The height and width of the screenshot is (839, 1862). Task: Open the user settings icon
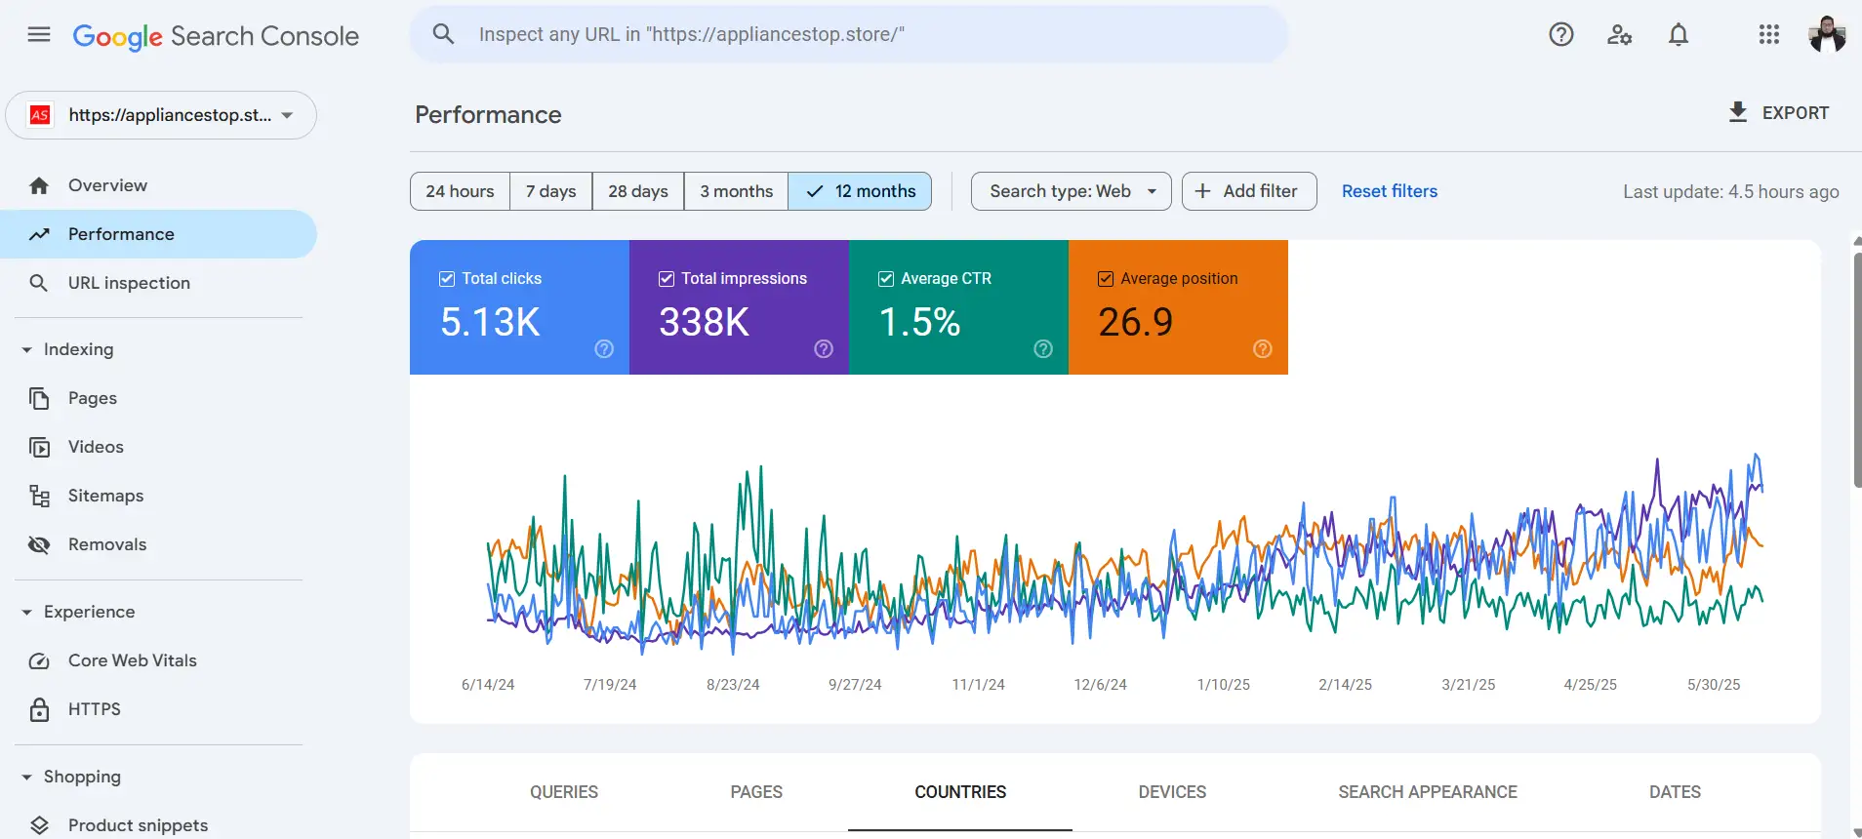coord(1619,35)
